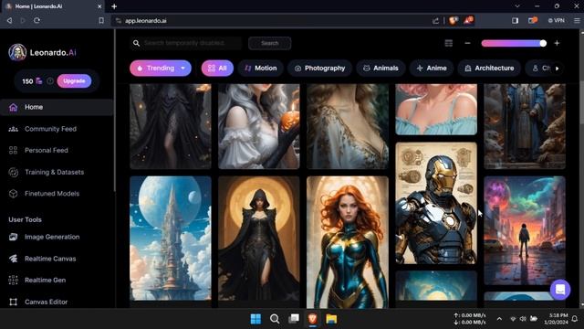Open the chat support bubble
The image size is (584, 329).
[x=560, y=290]
